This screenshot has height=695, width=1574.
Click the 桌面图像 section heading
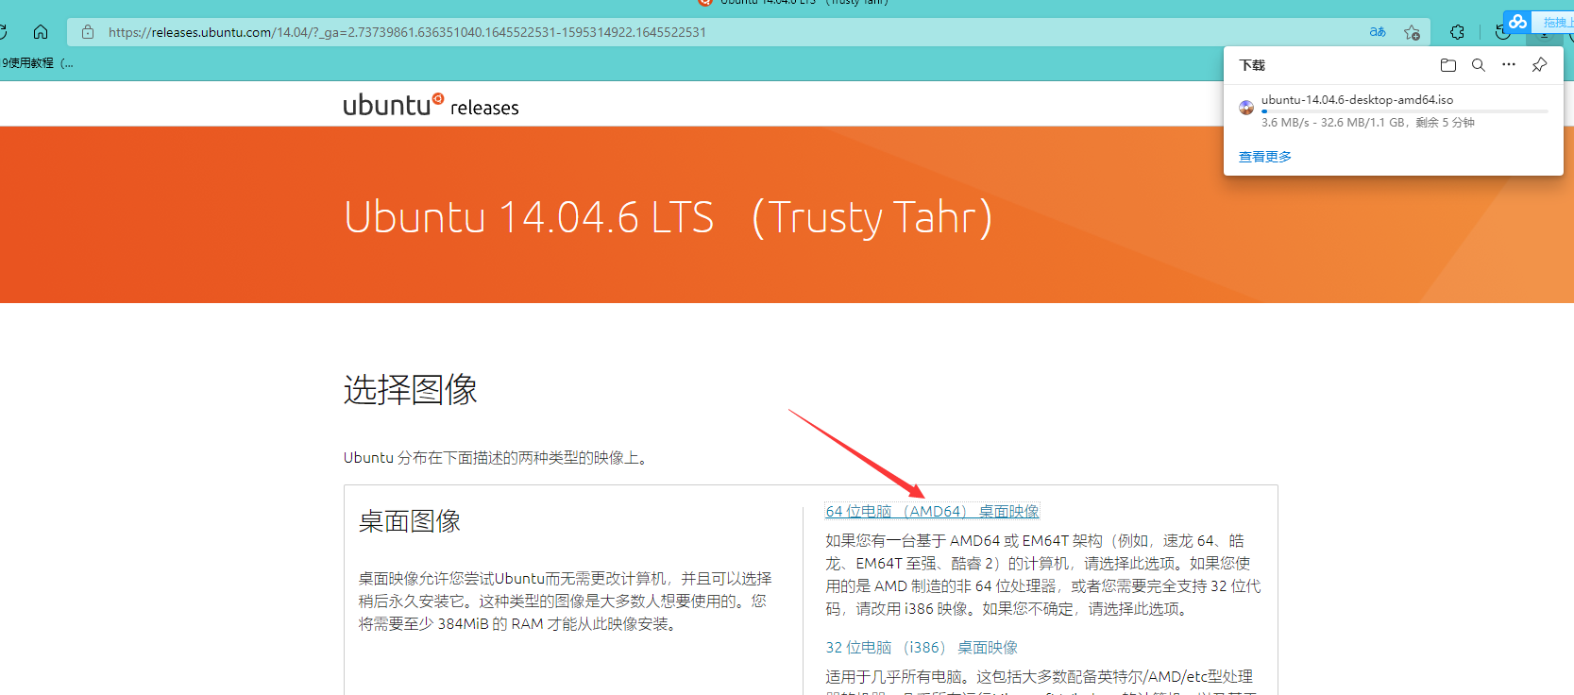click(x=410, y=521)
